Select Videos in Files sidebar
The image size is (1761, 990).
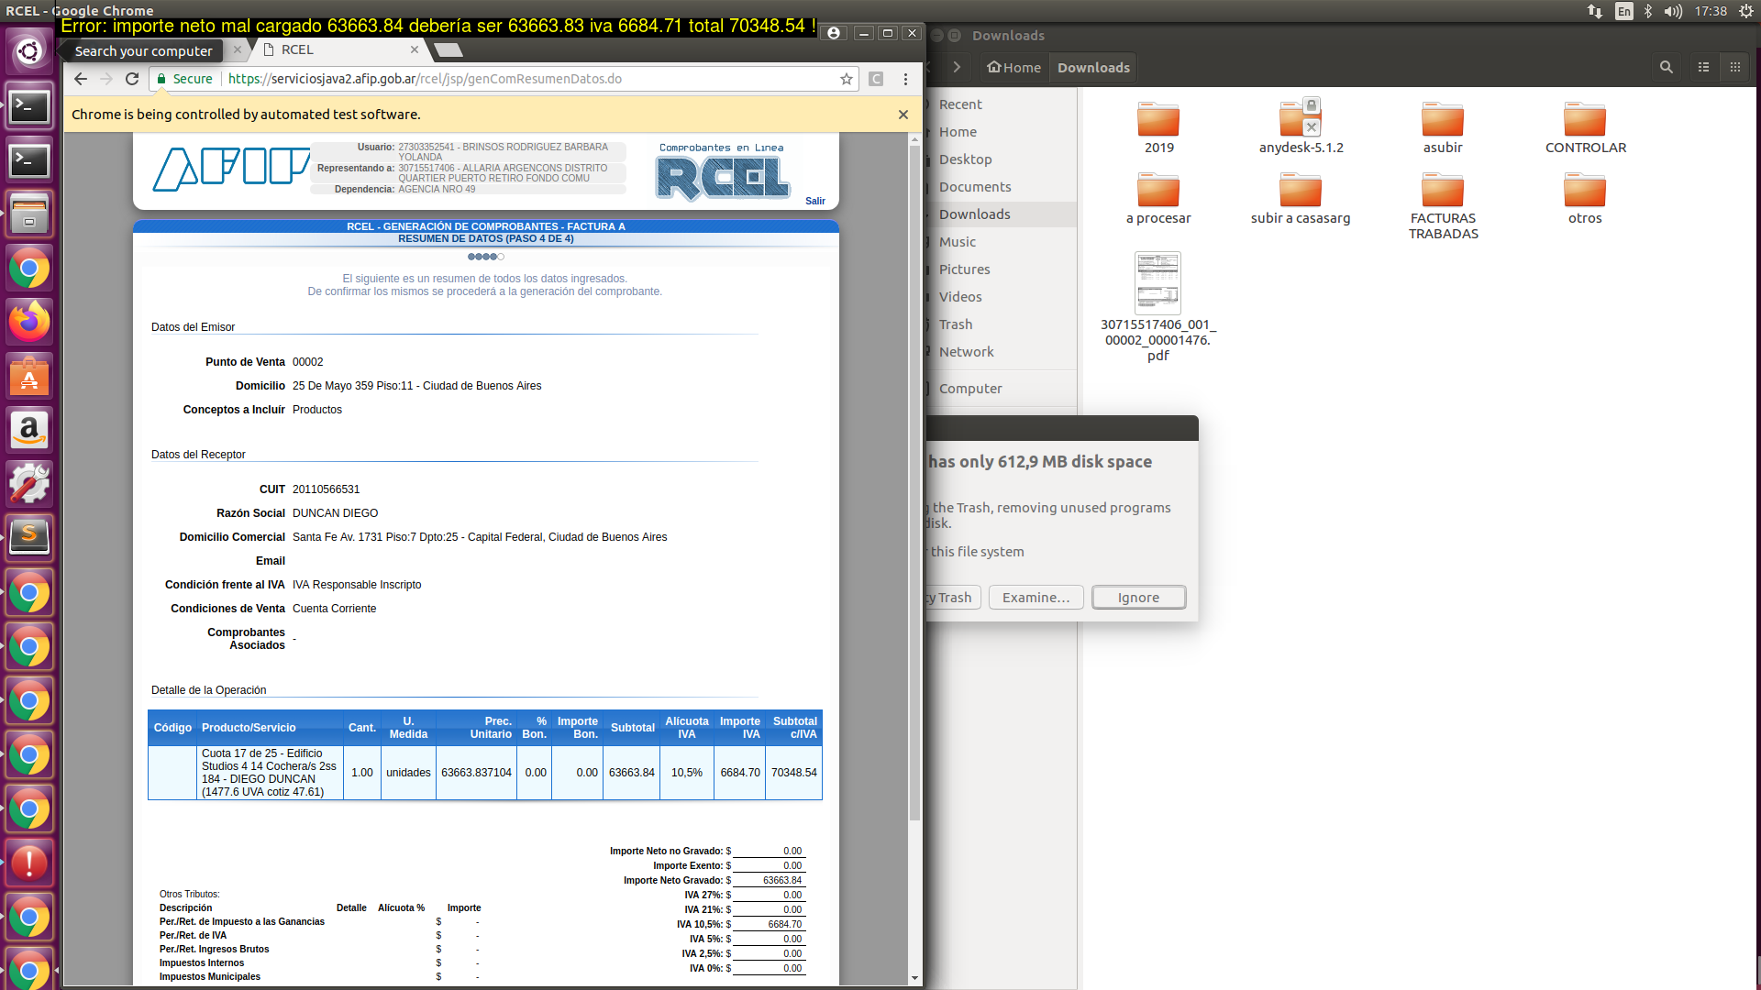960,297
